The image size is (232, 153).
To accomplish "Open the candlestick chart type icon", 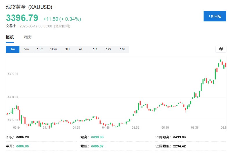I will pos(221,49).
